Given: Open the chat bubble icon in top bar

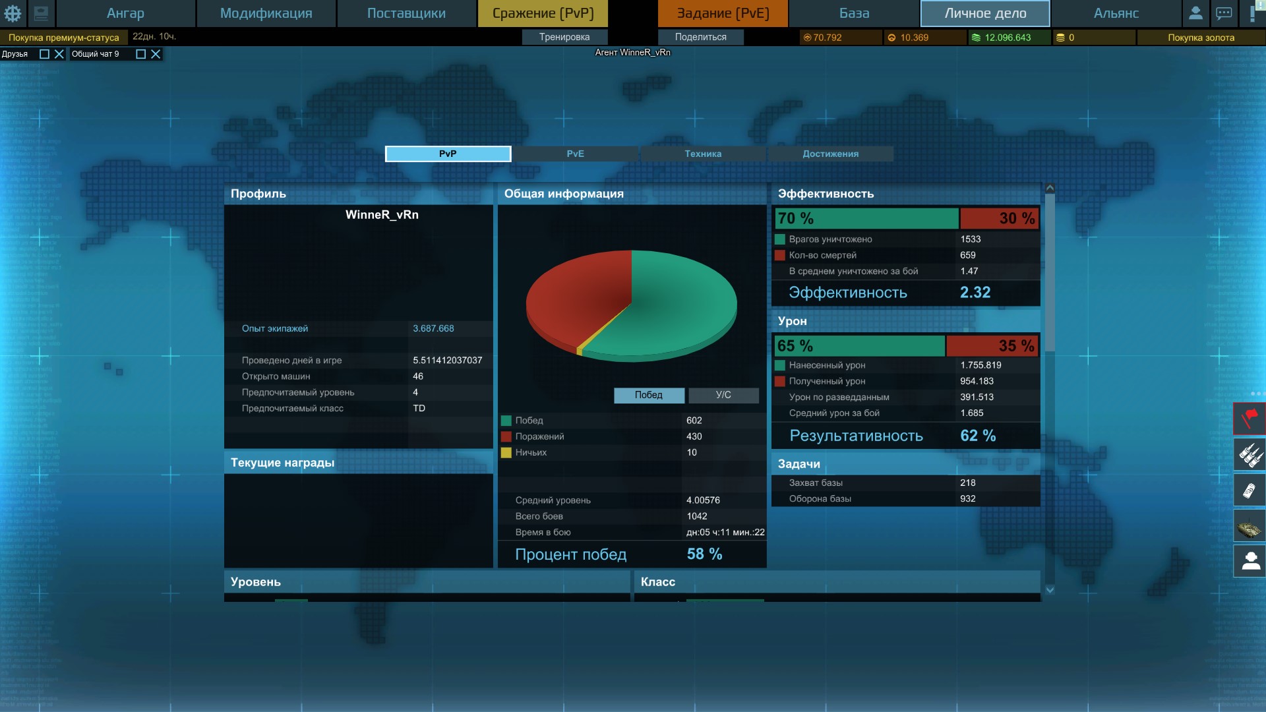Looking at the screenshot, I should [x=1224, y=13].
